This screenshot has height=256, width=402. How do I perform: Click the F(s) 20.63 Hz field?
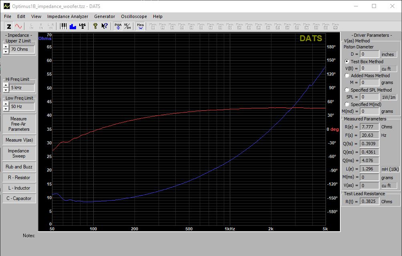coord(370,135)
